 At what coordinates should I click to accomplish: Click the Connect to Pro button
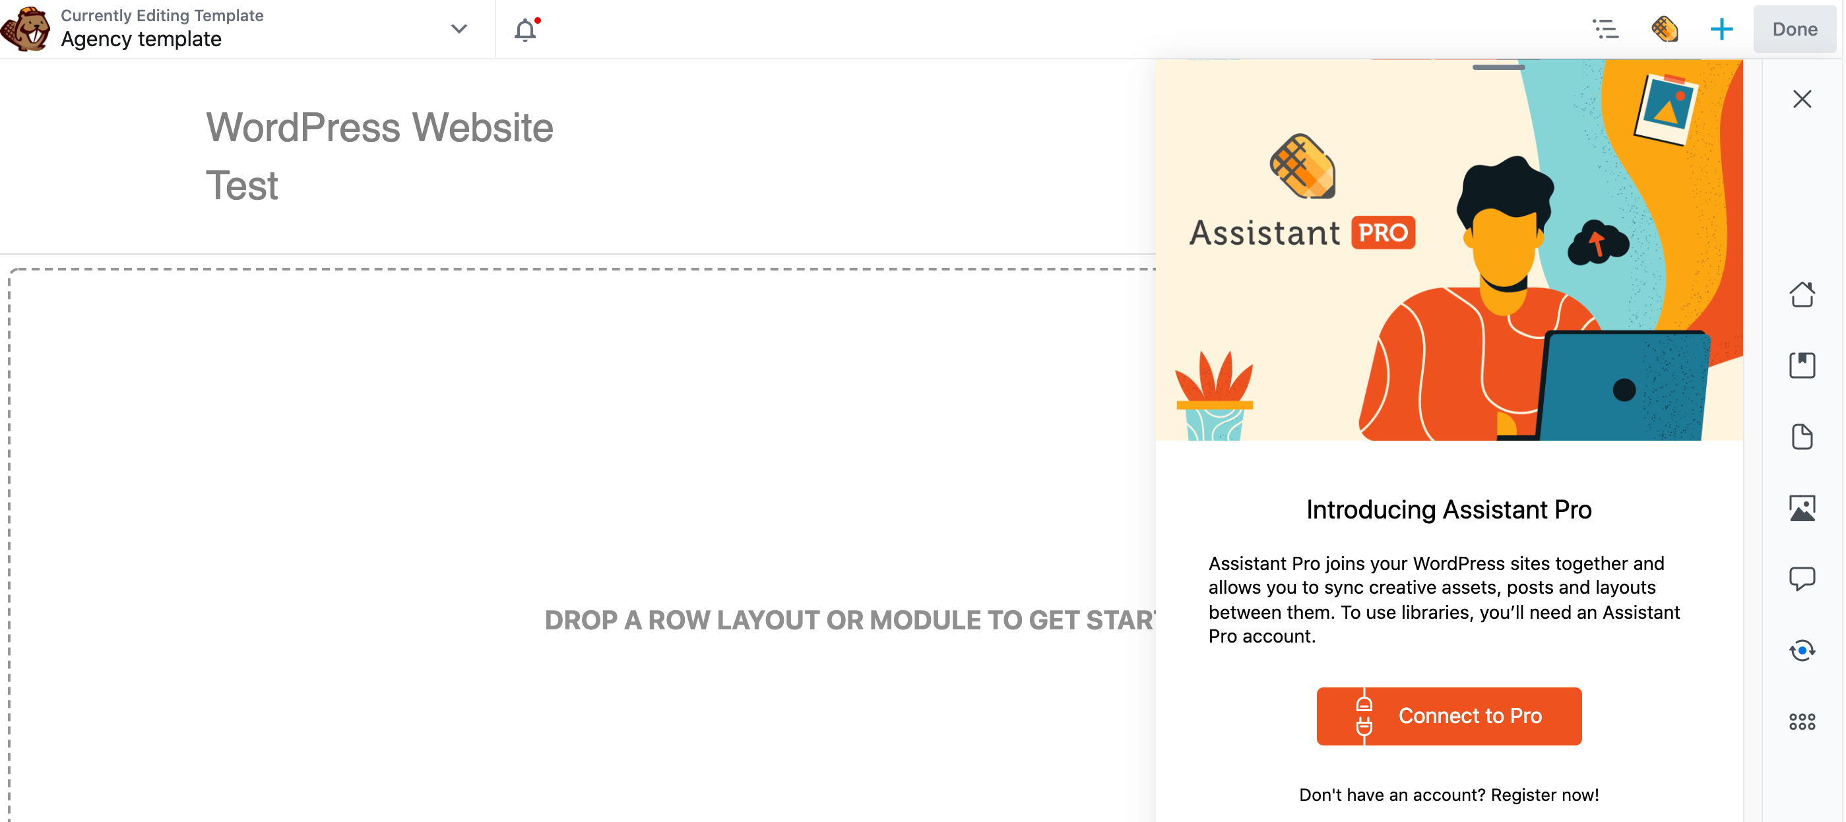[x=1449, y=715]
